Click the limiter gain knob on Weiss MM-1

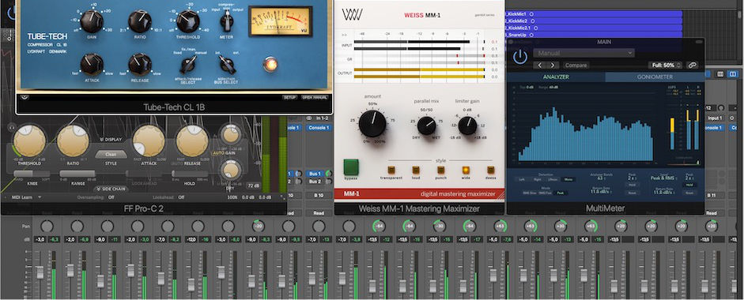[x=467, y=126]
